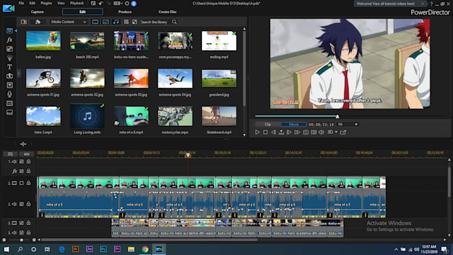Switch to the Produce tab
Screen dimensions: 453x255
pos(125,12)
